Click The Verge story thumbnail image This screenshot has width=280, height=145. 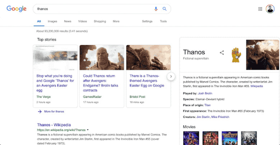click(x=55, y=57)
